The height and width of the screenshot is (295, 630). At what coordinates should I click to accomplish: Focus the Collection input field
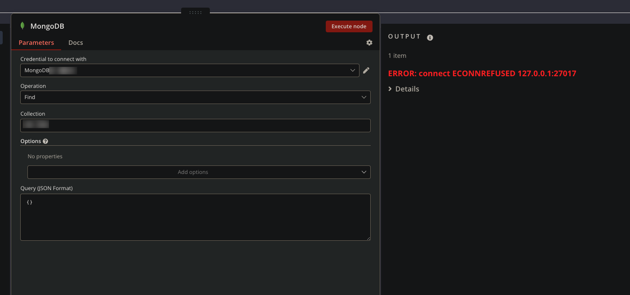point(195,126)
